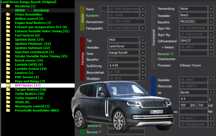Open the Hexdump folder icon

(x=8, y=6)
